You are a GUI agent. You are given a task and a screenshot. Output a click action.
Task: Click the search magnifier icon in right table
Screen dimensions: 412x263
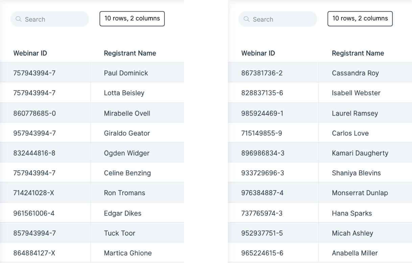click(x=247, y=19)
